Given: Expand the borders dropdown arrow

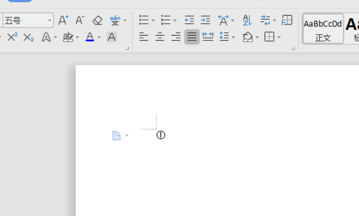Looking at the screenshot, I should 279,37.
